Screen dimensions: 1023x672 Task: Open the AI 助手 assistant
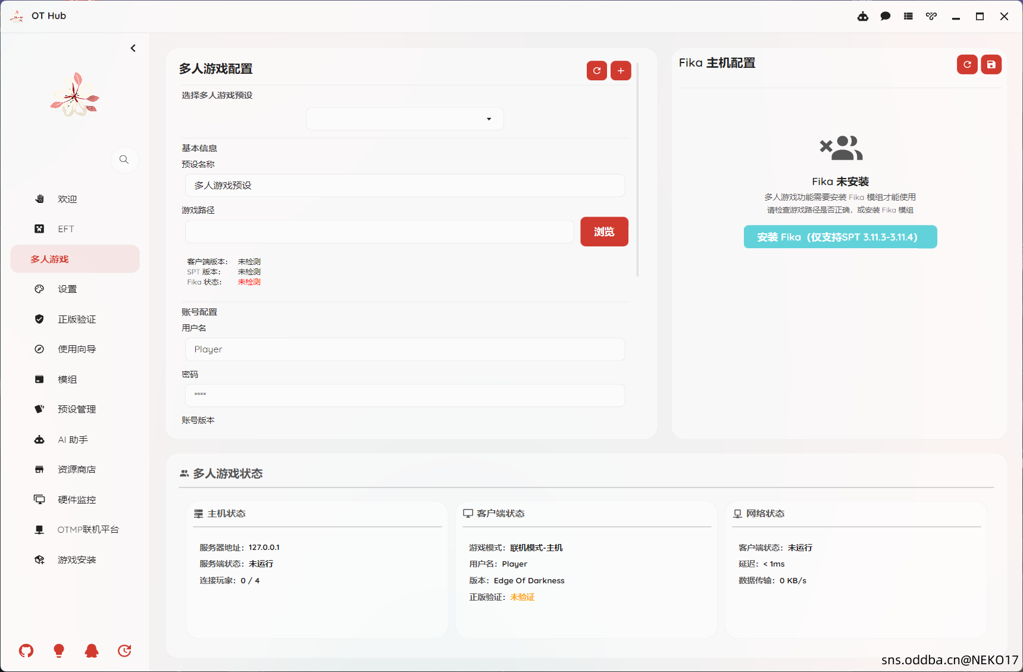(x=75, y=440)
